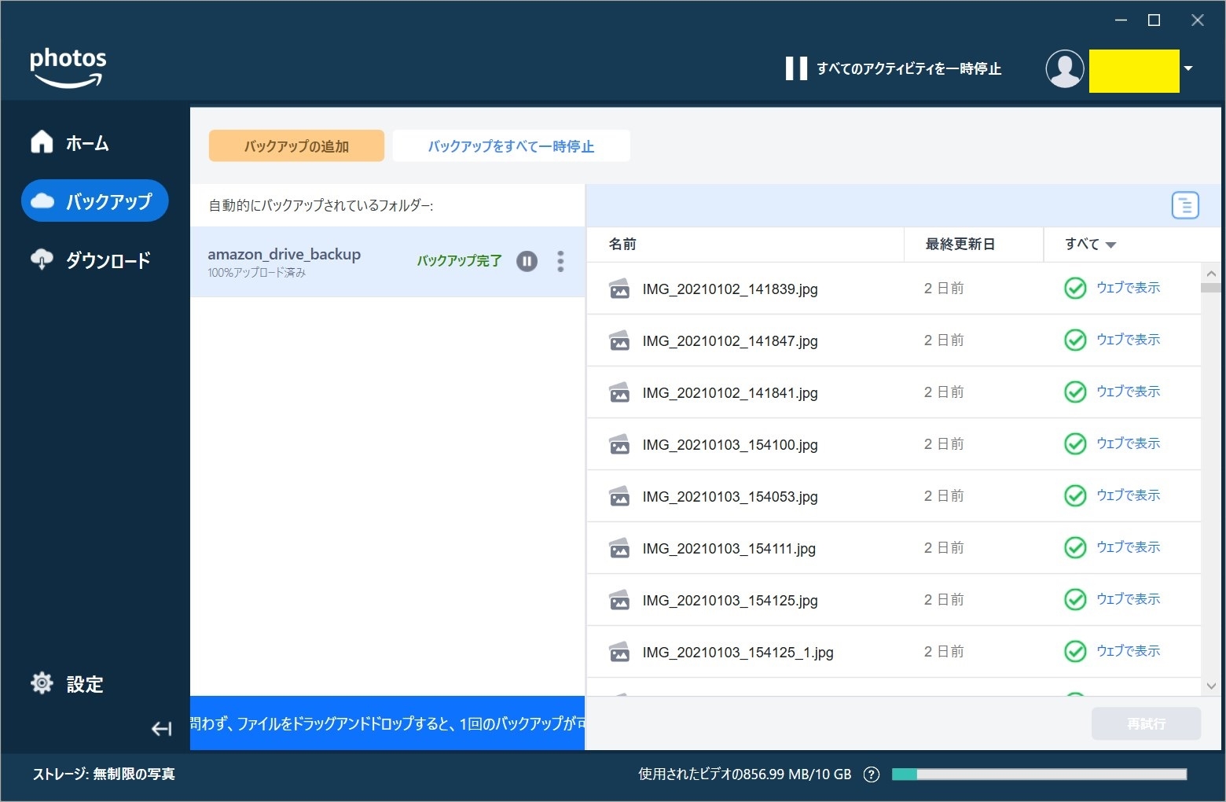
Task: Sort by the 最終更新日 column header
Action: [x=960, y=245]
